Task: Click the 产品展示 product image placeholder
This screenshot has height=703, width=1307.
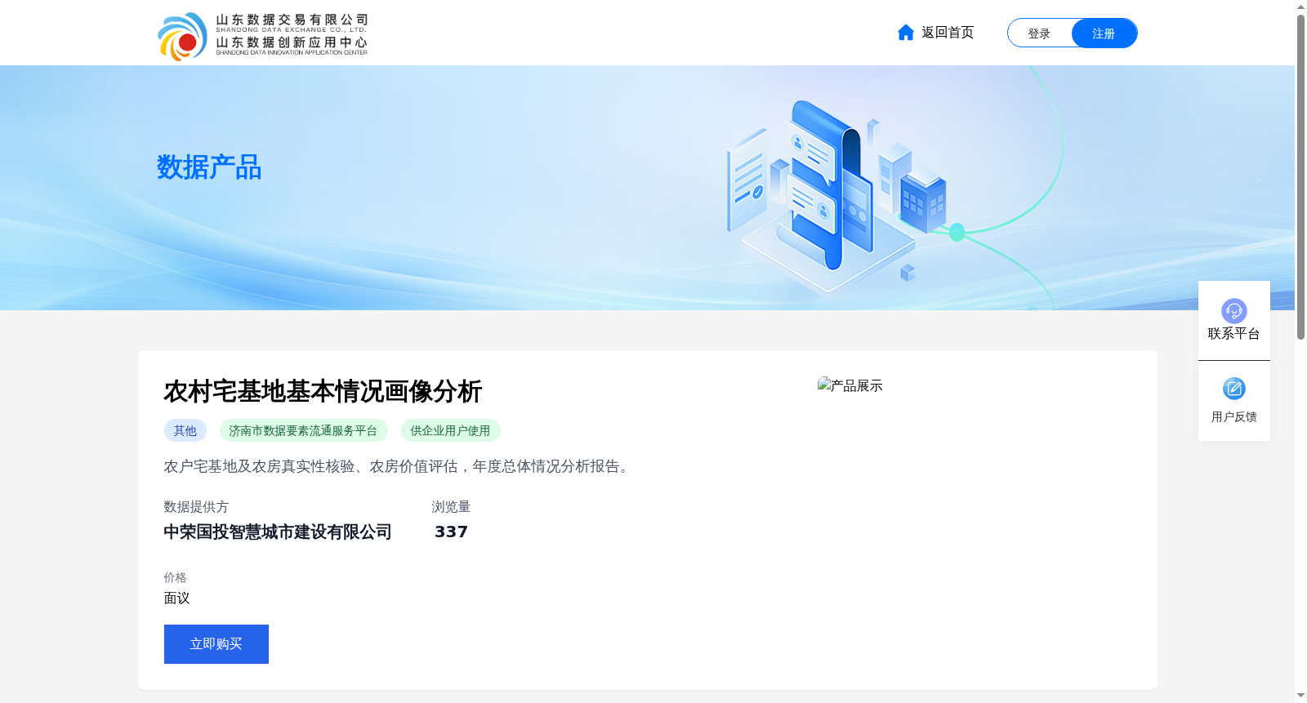Action: tap(850, 385)
